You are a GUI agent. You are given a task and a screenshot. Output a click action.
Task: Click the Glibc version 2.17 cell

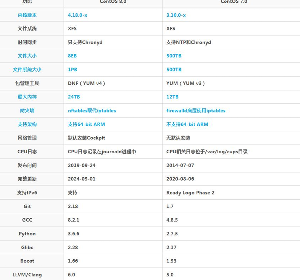[171, 247]
